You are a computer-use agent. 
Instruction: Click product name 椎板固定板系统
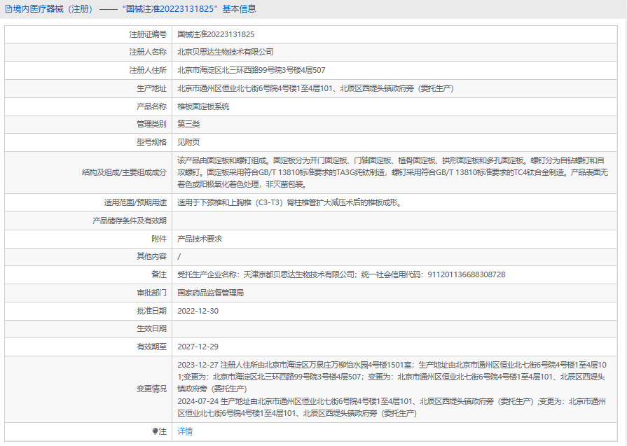click(x=204, y=106)
